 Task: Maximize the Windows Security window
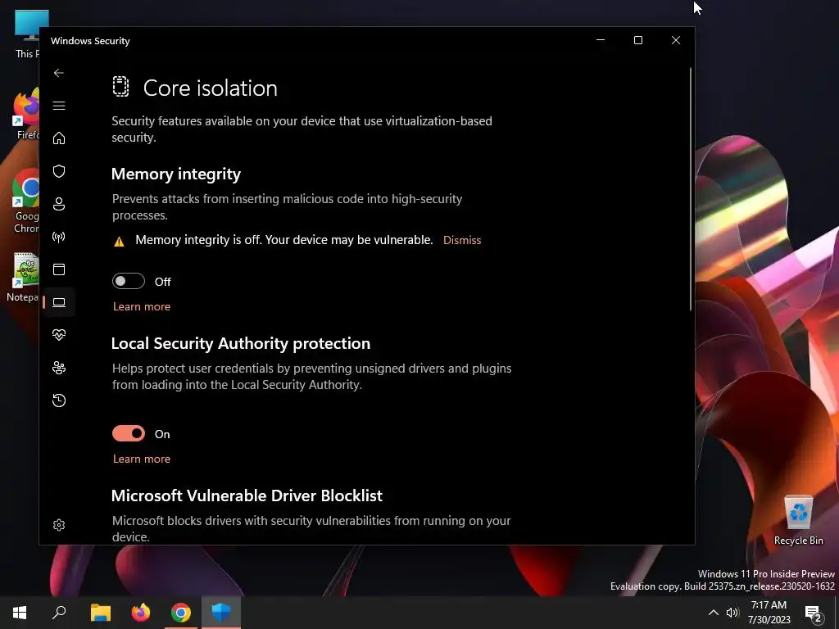tap(637, 40)
